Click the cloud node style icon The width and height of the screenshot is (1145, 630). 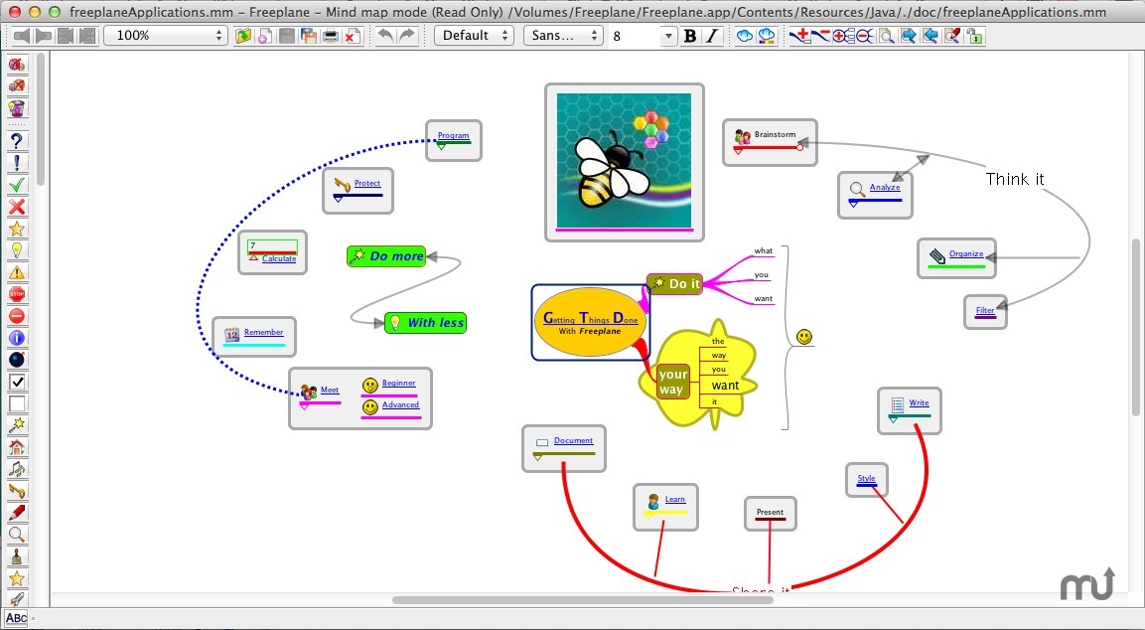pyautogui.click(x=744, y=36)
